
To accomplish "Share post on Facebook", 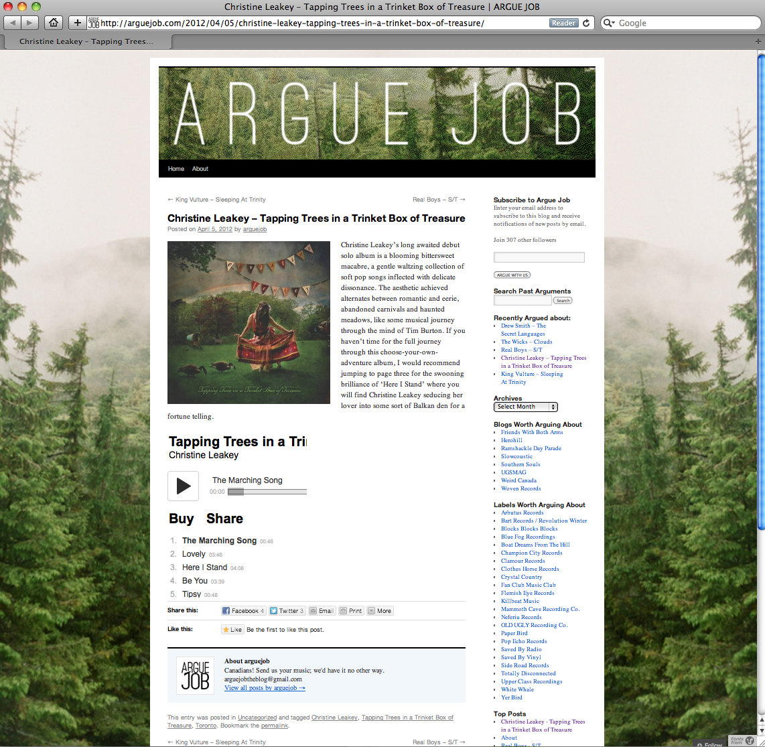I will point(243,610).
